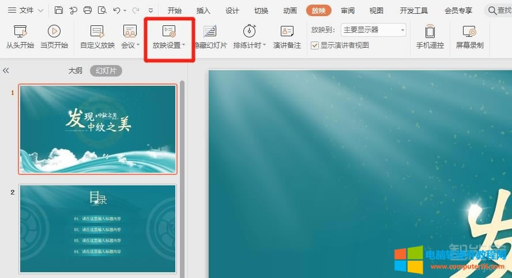Expand the 会议 dropdown options
The height and width of the screenshot is (278, 512).
click(x=139, y=45)
